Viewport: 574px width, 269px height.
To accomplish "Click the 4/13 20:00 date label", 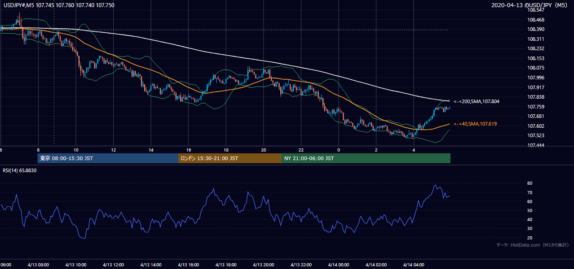I will click(263, 265).
